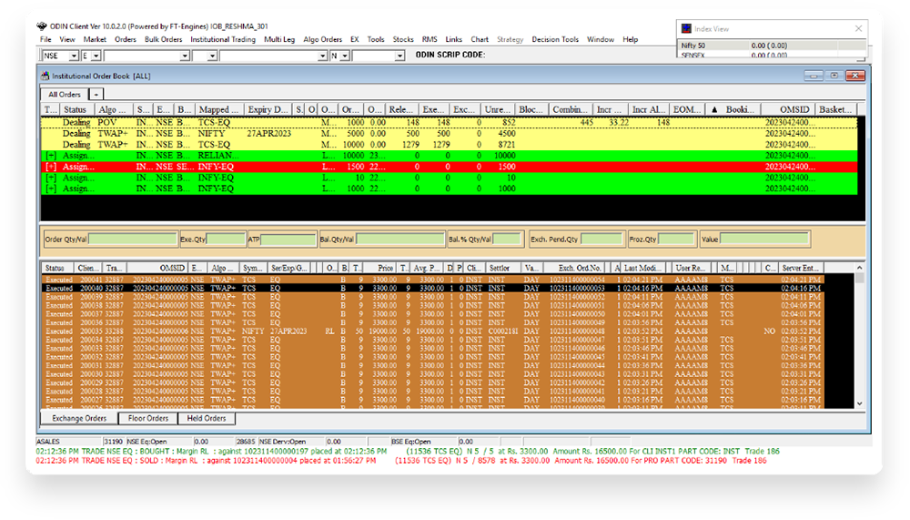Screen dimensions: 910x520
Task: Select the All Orders tab
Action: (x=65, y=94)
